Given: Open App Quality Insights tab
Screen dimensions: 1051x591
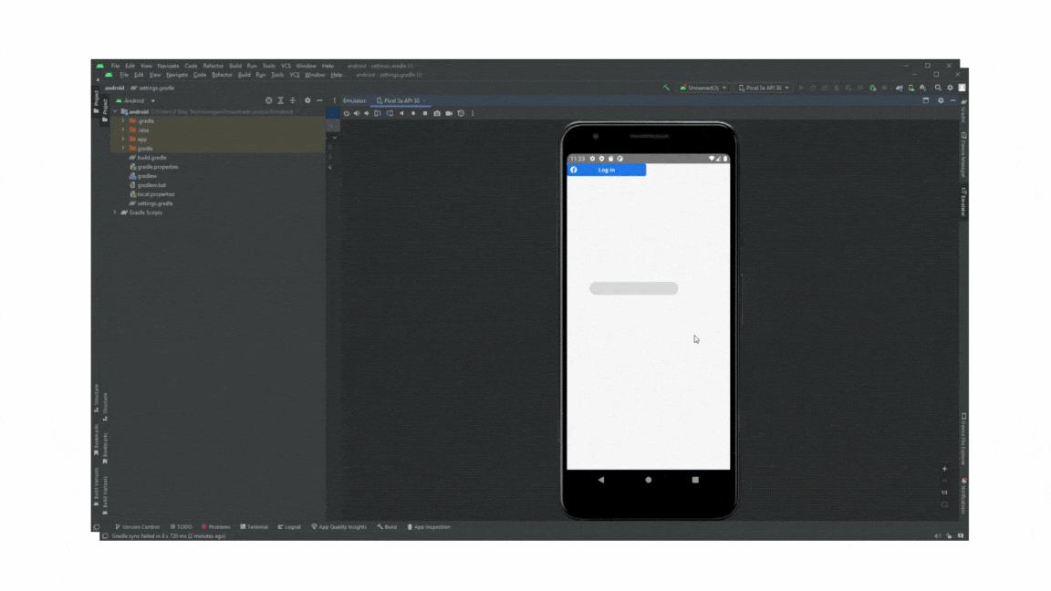Looking at the screenshot, I should (339, 526).
